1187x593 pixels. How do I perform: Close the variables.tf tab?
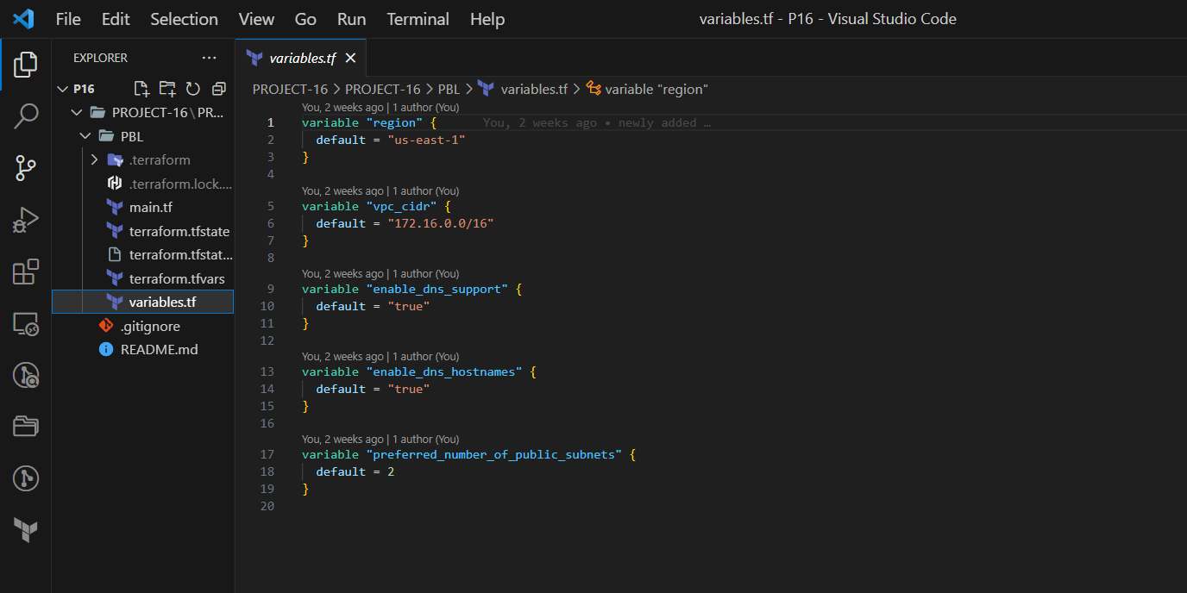(350, 57)
